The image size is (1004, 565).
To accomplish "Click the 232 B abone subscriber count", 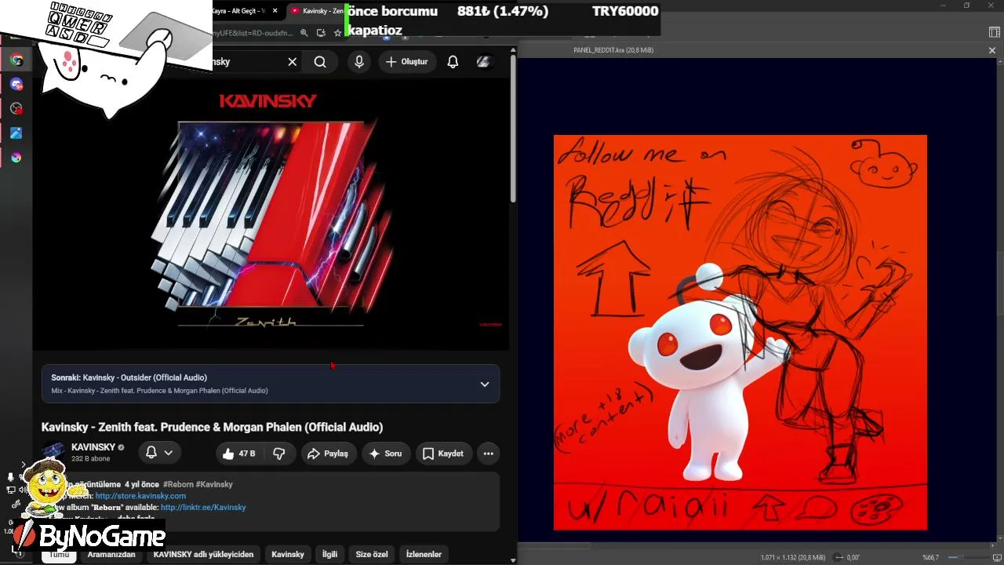I will pos(93,459).
